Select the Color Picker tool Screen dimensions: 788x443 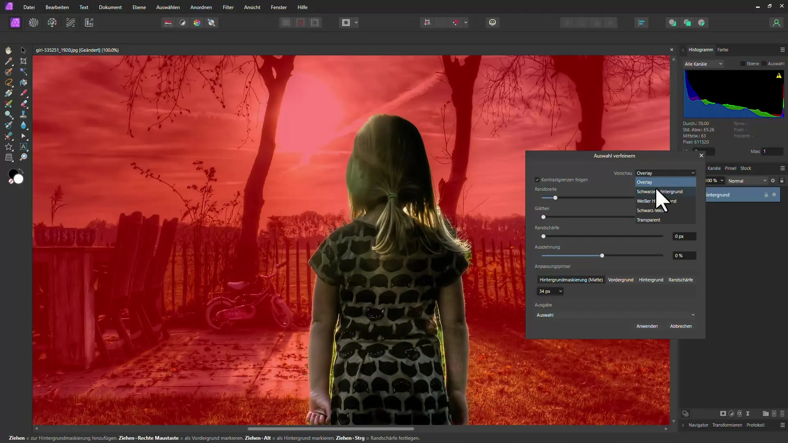pyautogui.click(x=8, y=61)
